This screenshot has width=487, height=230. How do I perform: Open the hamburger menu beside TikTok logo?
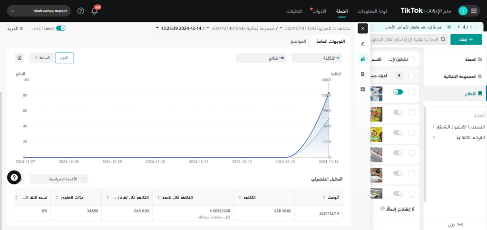coord(474,11)
